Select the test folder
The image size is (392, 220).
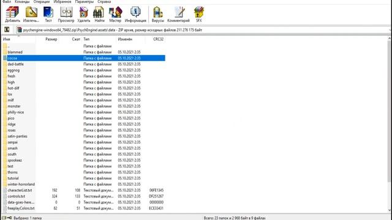[x=10, y=166]
